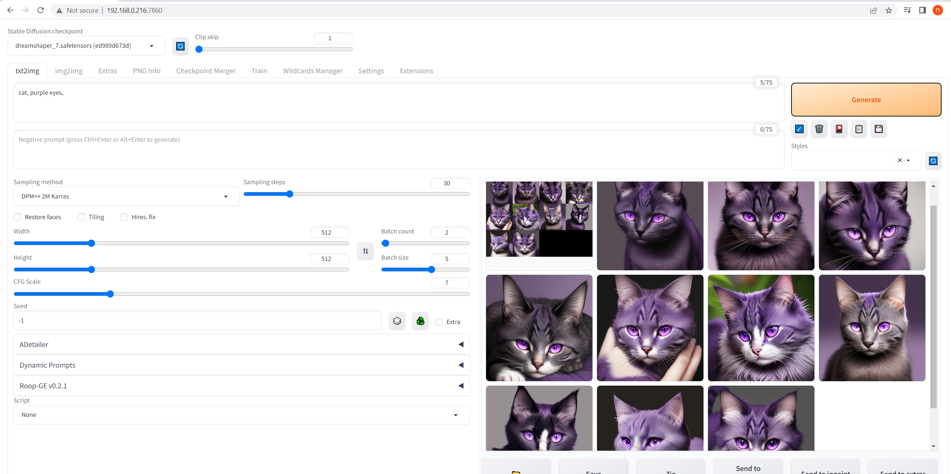
Task: Open extra networks red card icon
Action: [839, 129]
